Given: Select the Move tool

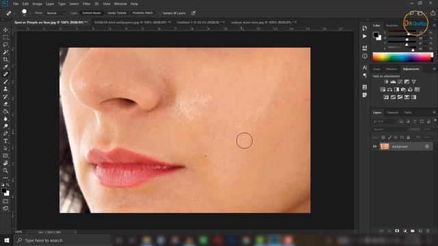Looking at the screenshot, I should (5, 30).
